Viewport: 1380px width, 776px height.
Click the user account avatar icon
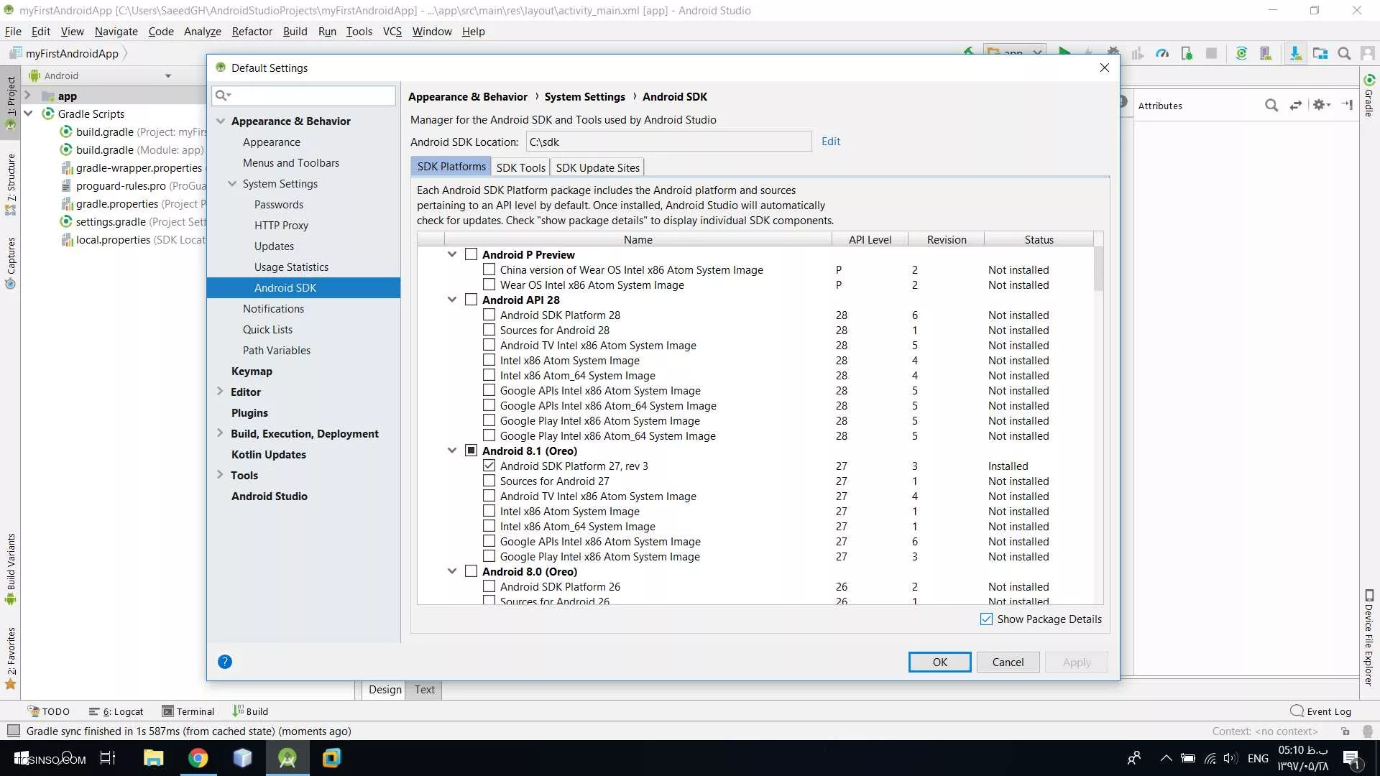click(1368, 53)
